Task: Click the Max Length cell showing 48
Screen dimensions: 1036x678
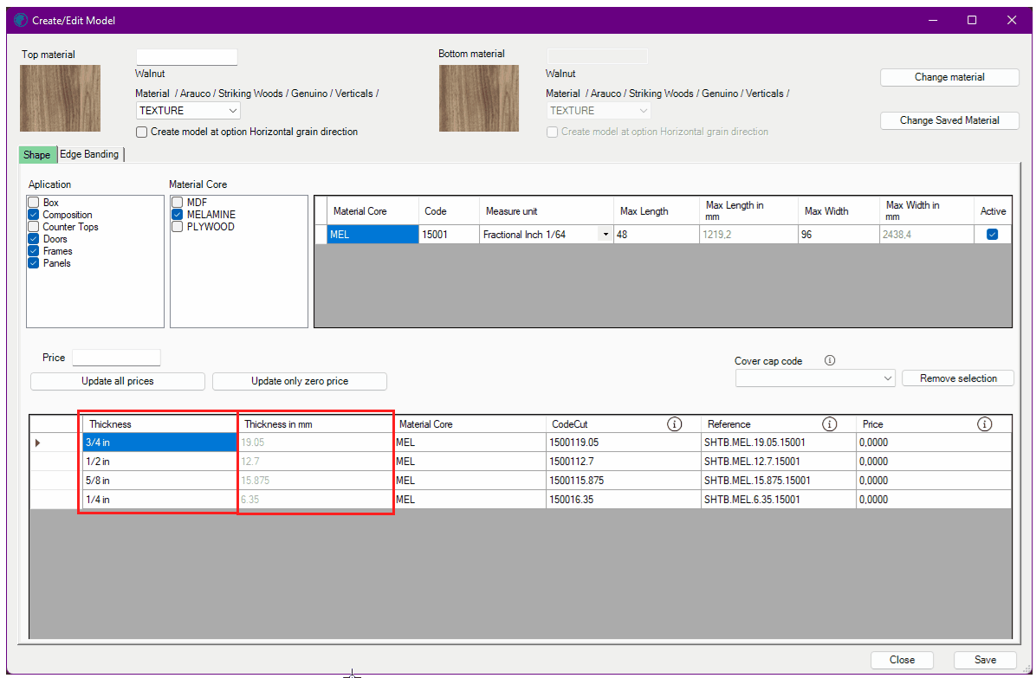Action: (657, 235)
